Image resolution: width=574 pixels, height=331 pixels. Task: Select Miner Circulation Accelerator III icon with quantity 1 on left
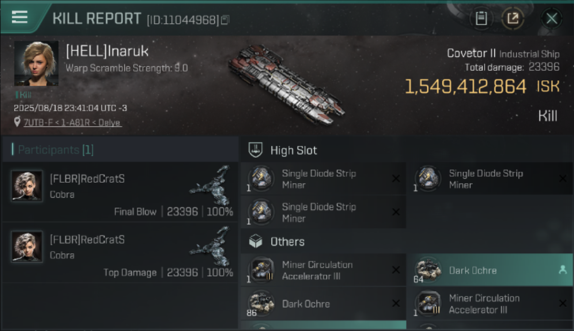(261, 270)
